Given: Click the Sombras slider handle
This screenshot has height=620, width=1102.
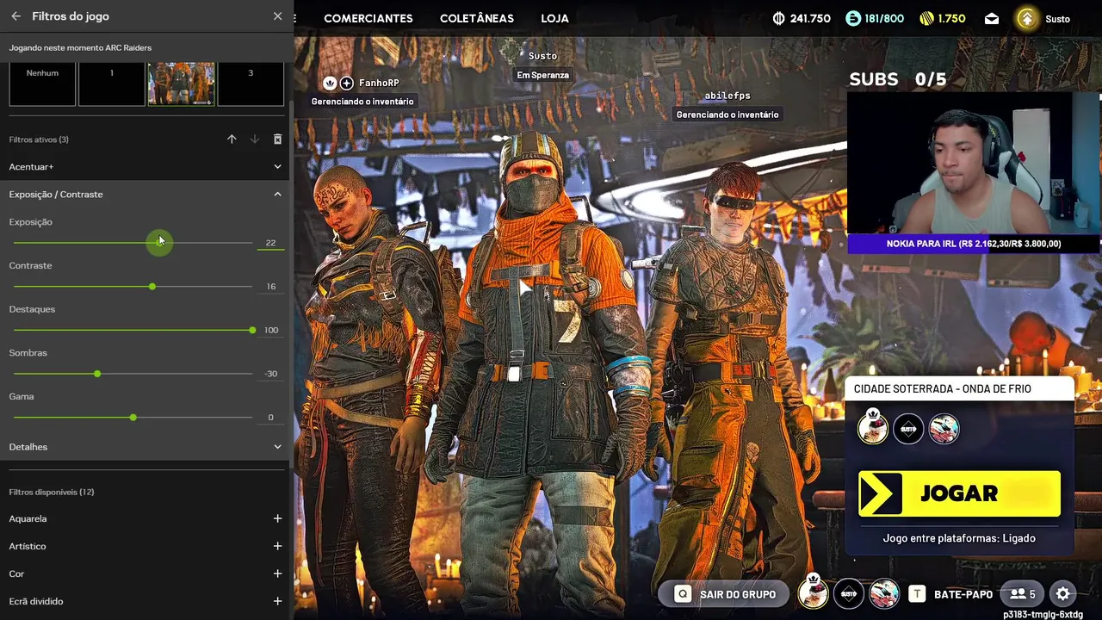Looking at the screenshot, I should coord(97,374).
